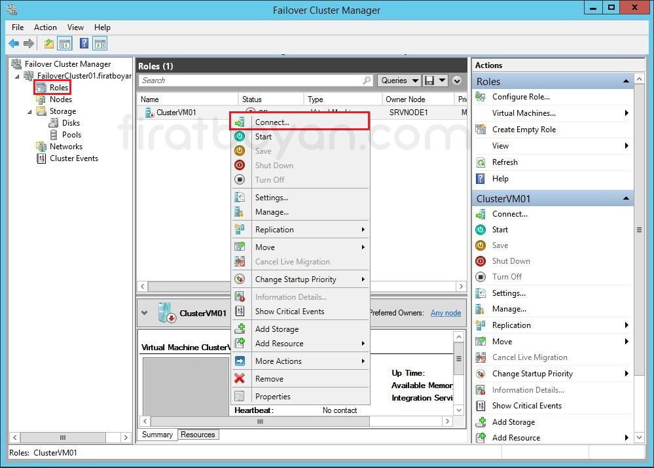Choose Change Startup Priority in context menu
This screenshot has height=468, width=654.
pos(300,279)
